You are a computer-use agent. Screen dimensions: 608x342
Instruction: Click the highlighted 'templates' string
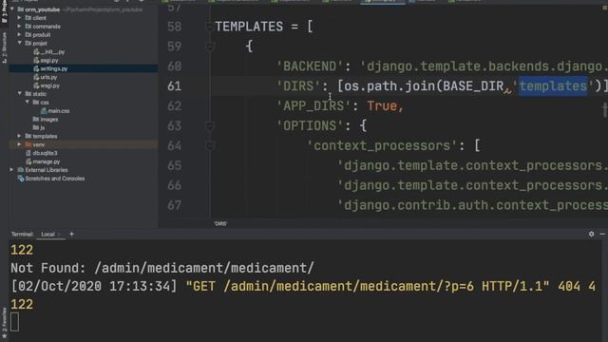coord(553,86)
